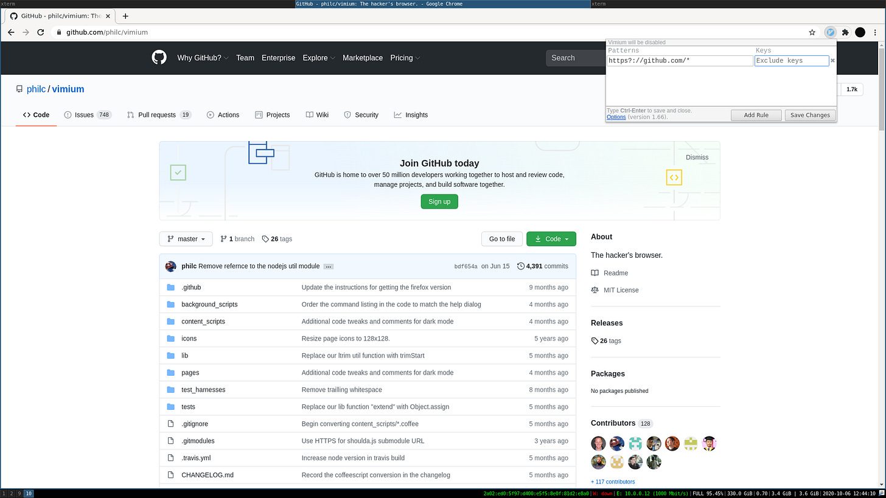Click the Readme book icon
The height and width of the screenshot is (498, 886).
coord(595,273)
